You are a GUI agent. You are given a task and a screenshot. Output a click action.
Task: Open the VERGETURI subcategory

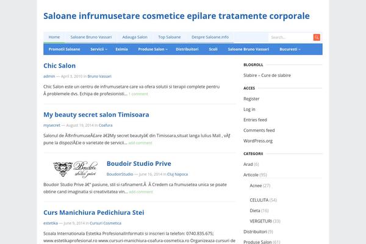tap(260, 221)
